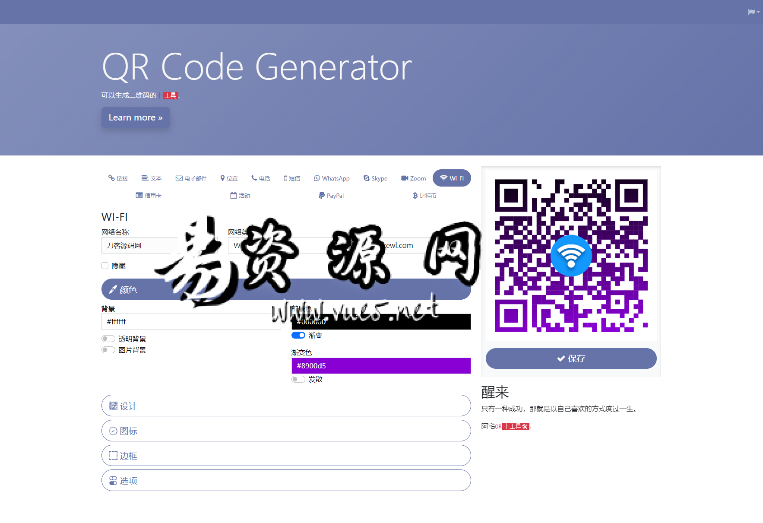Viewport: 763px width, 523px height.
Task: Select the 链接 link tab
Action: tap(118, 178)
